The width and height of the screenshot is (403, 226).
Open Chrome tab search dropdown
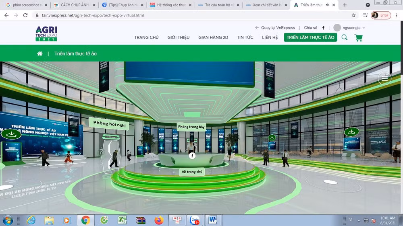coord(368,5)
